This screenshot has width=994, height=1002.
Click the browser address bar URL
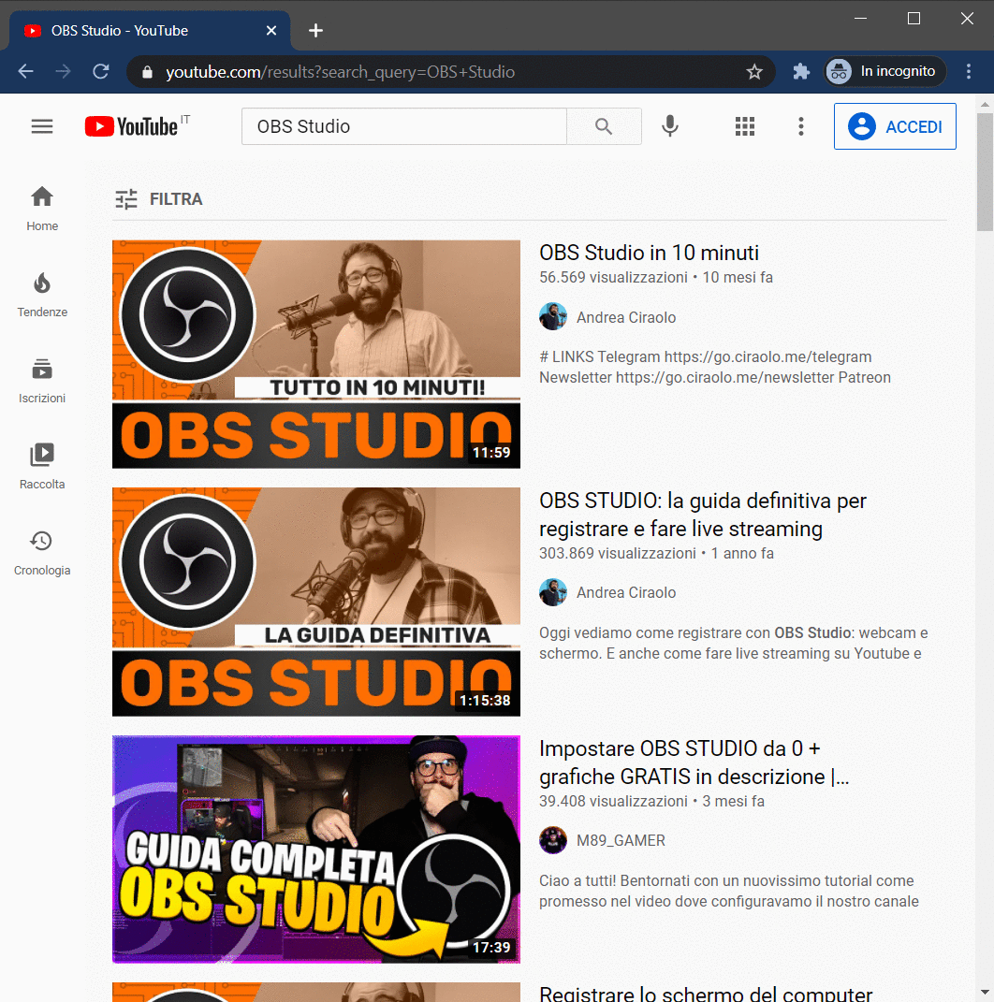[x=340, y=71]
